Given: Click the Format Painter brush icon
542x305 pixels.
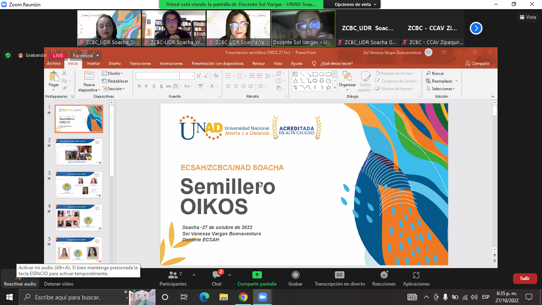Looking at the screenshot, I should 64,88.
